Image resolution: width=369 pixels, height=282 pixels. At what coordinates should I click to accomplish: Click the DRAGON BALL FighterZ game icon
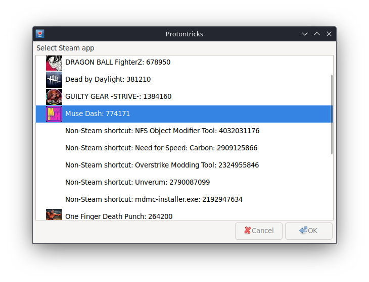click(x=54, y=63)
